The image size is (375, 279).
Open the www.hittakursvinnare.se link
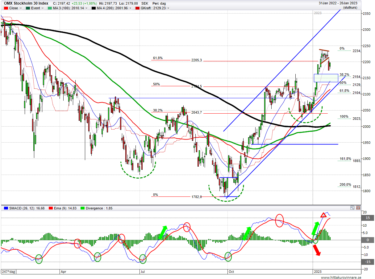(x=341, y=277)
